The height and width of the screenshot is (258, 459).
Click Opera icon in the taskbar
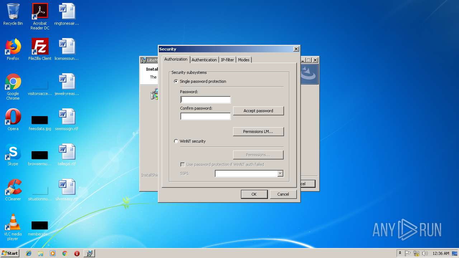[77, 253]
